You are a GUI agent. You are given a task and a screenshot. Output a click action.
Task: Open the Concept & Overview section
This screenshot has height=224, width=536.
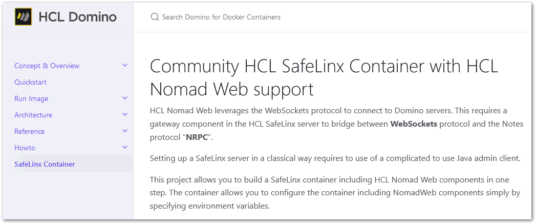coord(47,66)
